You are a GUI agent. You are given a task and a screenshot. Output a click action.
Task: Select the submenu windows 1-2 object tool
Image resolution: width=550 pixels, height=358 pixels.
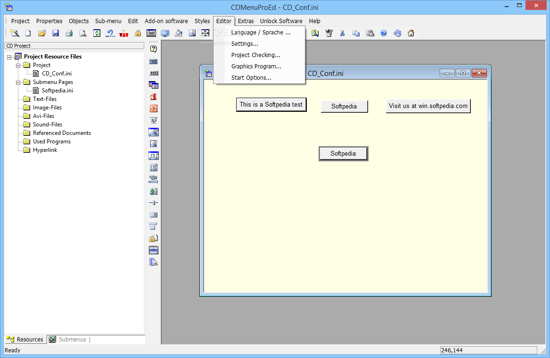(x=153, y=85)
